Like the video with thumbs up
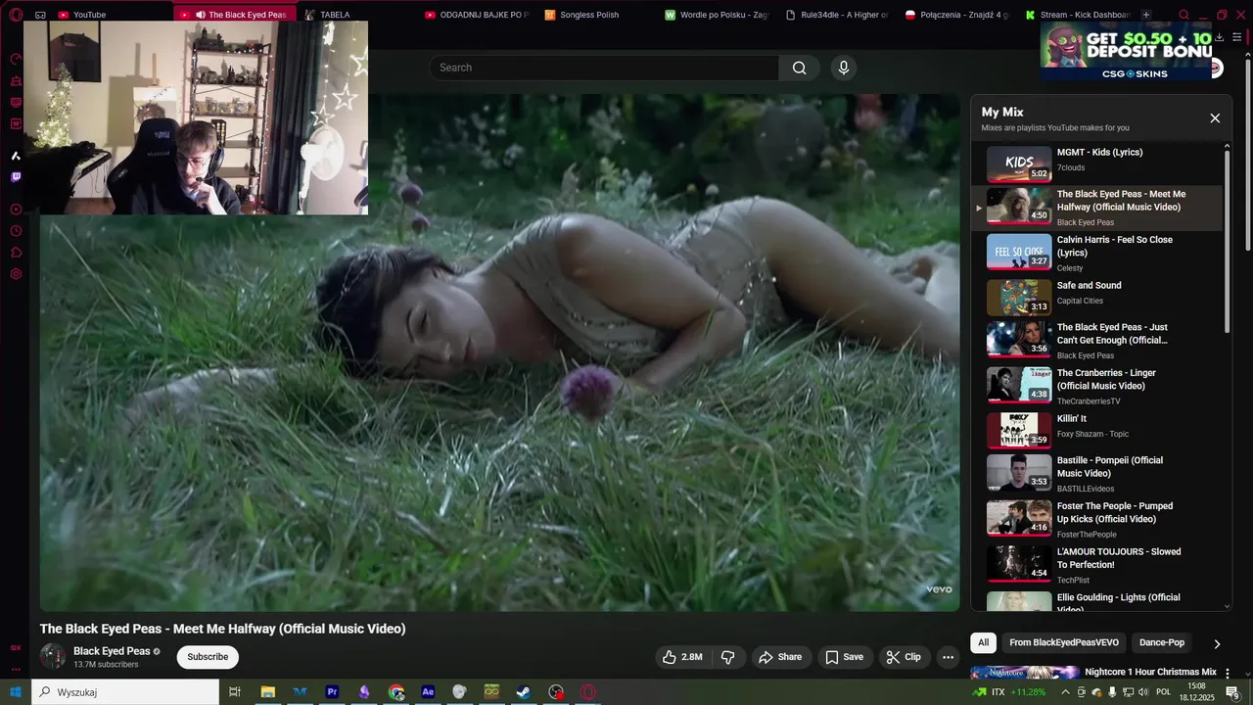This screenshot has width=1253, height=705. coord(682,657)
